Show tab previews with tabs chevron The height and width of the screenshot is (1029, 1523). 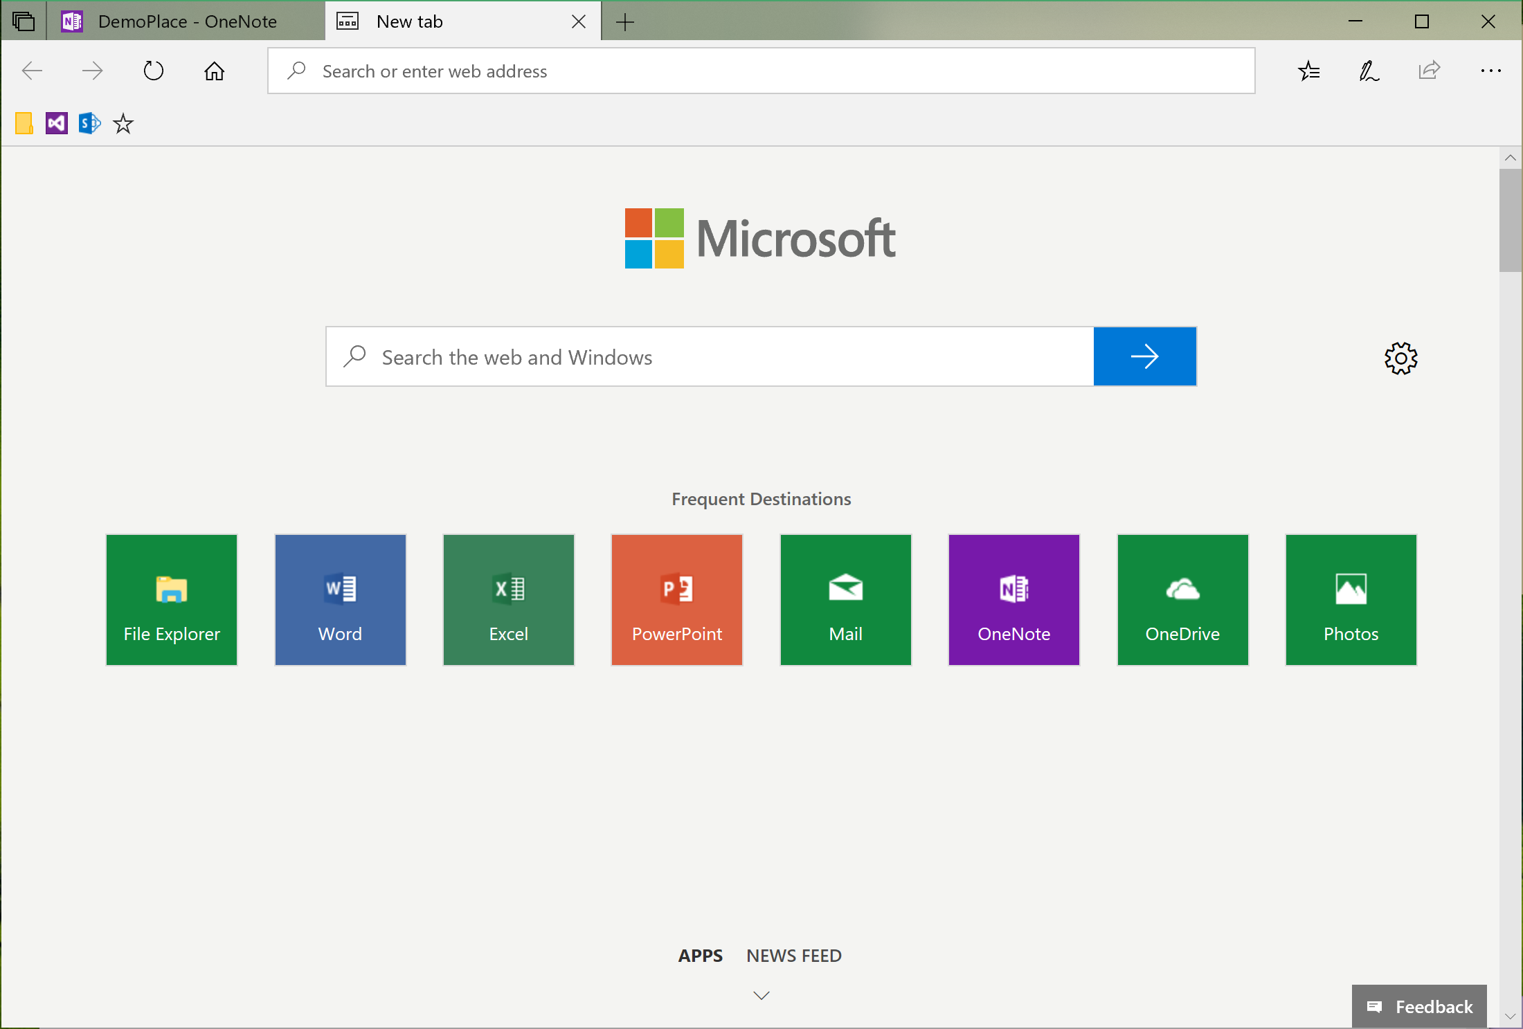click(24, 21)
